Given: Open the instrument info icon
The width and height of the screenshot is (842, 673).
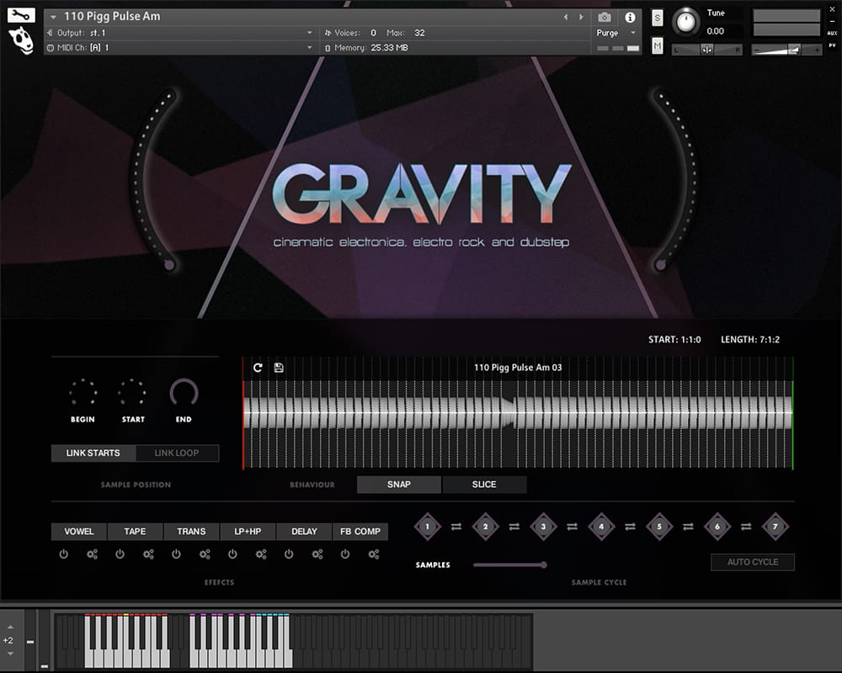Looking at the screenshot, I should point(629,17).
